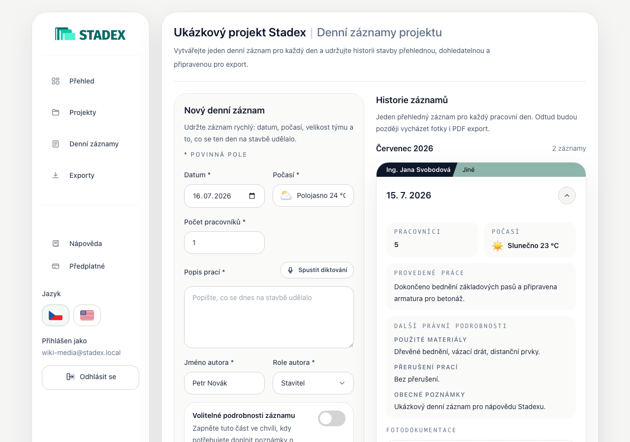The width and height of the screenshot is (630, 442).
Task: Click the Počet pracovníků input field
Action: [x=224, y=243]
